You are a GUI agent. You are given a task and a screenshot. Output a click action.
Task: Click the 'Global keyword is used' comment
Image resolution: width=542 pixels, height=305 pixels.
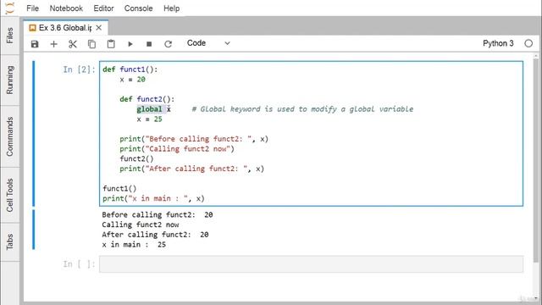pyautogui.click(x=302, y=109)
